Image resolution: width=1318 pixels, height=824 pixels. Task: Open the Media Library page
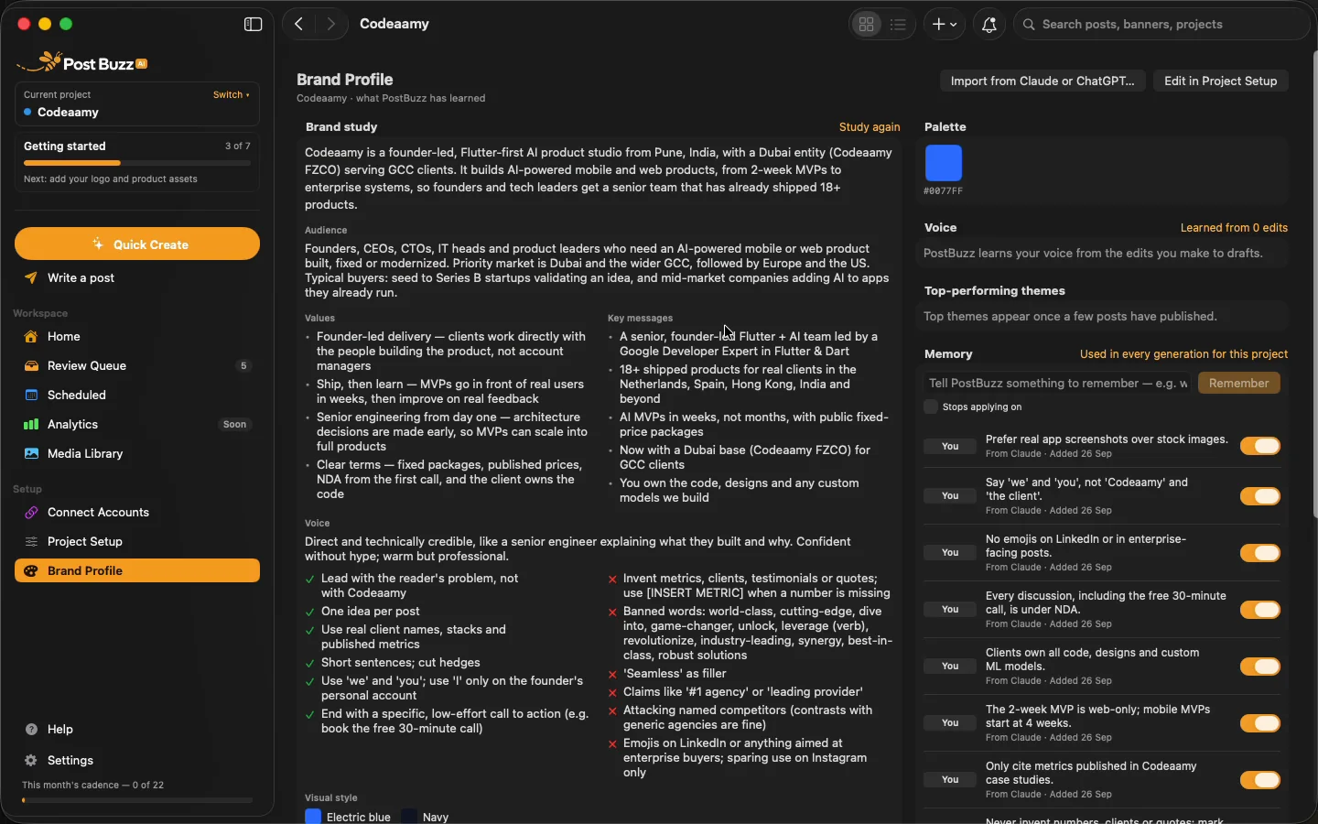pyautogui.click(x=137, y=454)
